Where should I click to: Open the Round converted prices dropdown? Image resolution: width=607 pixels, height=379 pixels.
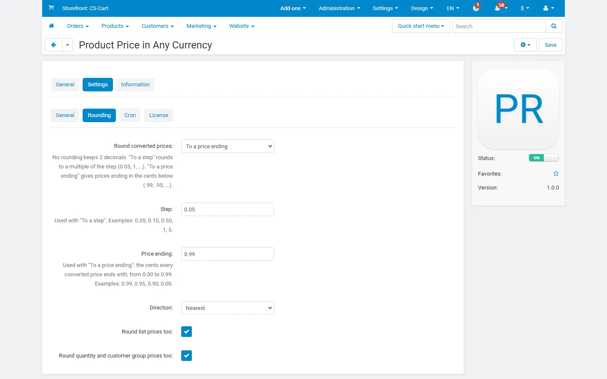point(228,146)
